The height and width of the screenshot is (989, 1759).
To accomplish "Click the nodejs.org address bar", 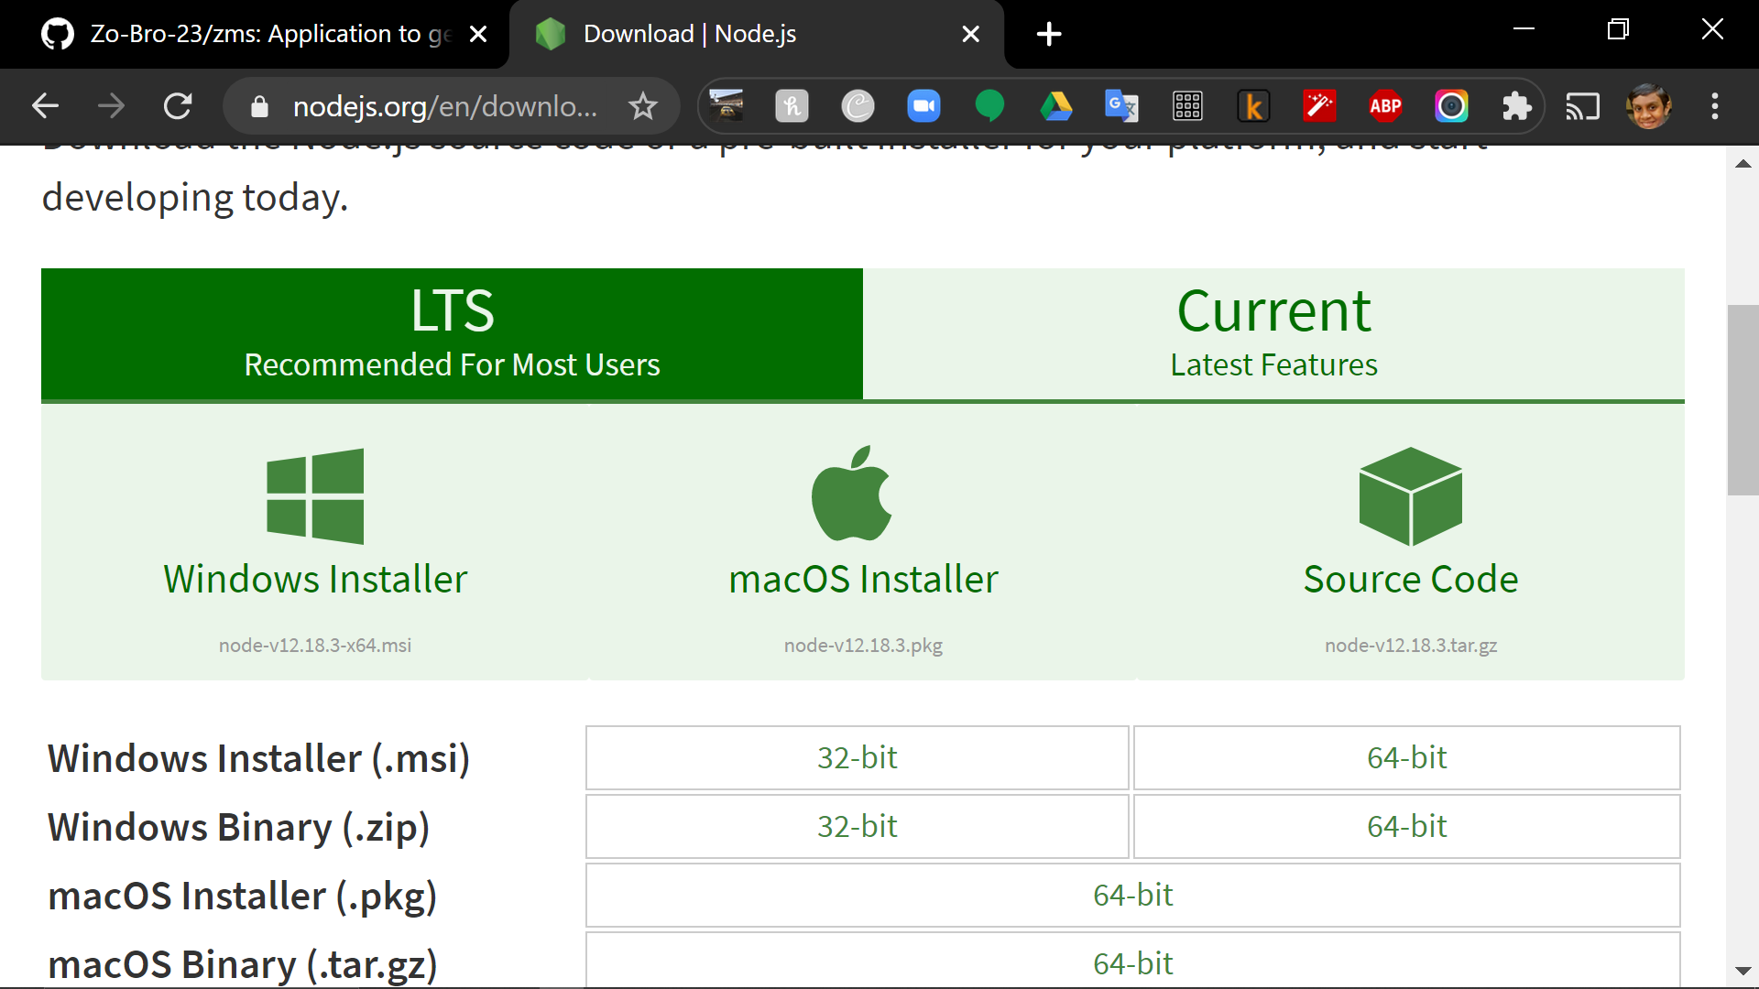I will pyautogui.click(x=444, y=106).
